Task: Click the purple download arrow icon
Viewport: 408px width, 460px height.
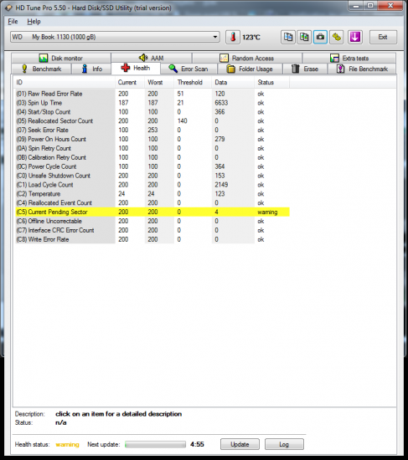Action: point(355,38)
